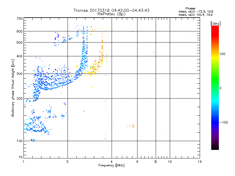
Task: Click the x-axis tick label '2'
Action: tap(68, 162)
